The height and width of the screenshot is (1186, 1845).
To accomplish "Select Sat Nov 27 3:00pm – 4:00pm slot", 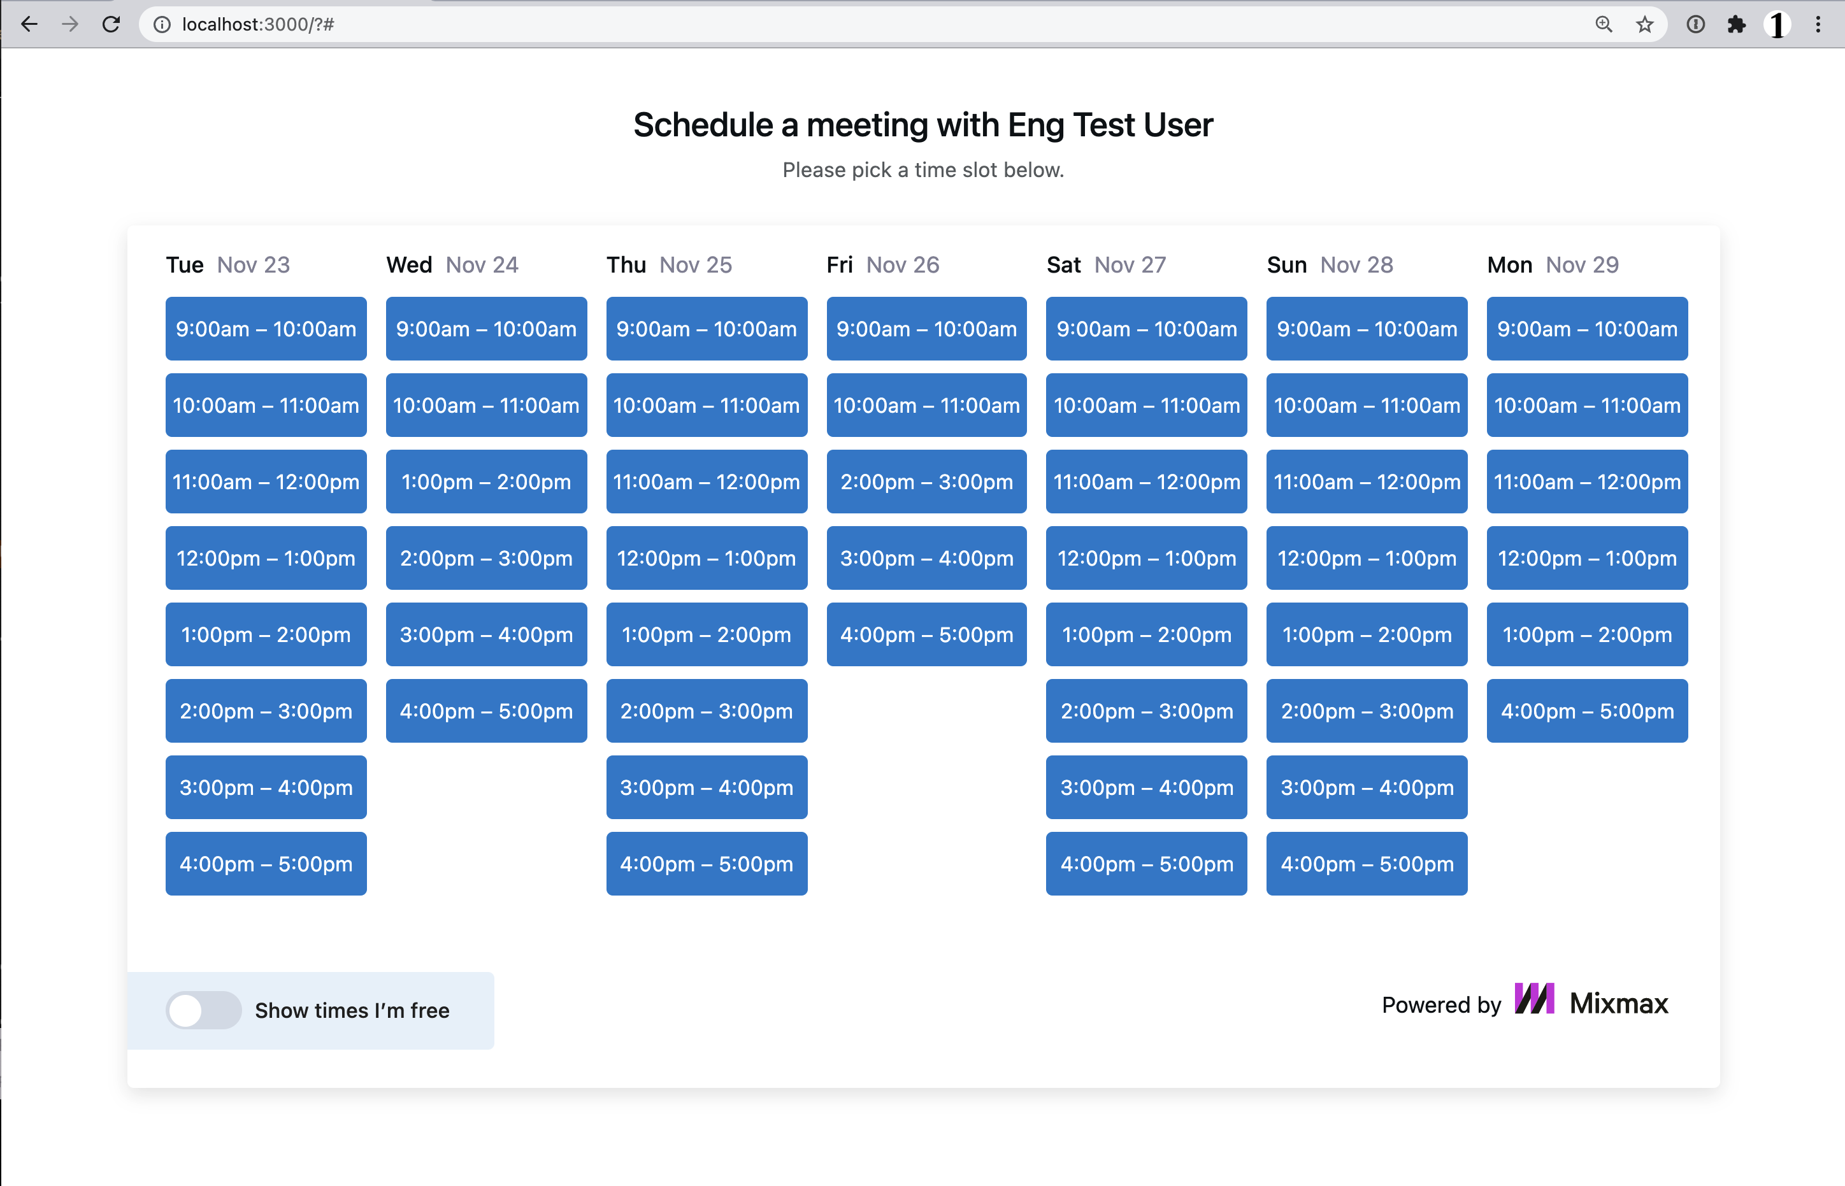I will 1146,787.
